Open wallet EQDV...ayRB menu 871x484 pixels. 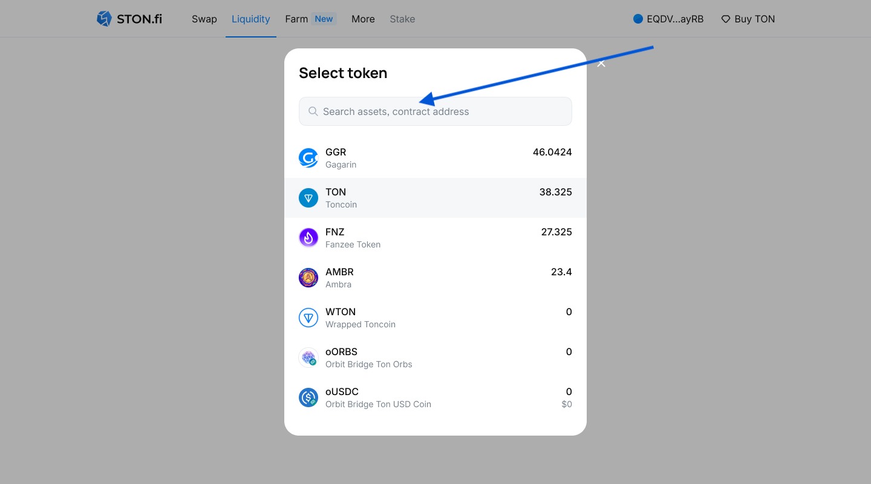(x=668, y=19)
